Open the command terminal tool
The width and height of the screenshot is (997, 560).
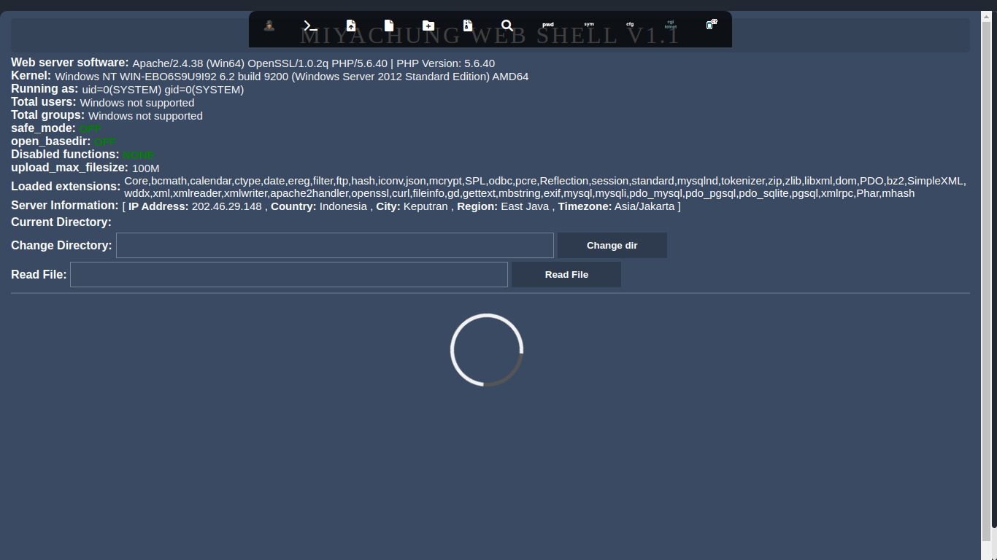(x=310, y=26)
